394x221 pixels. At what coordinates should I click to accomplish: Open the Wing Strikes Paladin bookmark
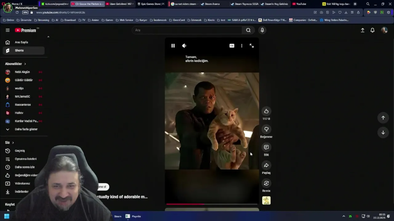coord(334,20)
